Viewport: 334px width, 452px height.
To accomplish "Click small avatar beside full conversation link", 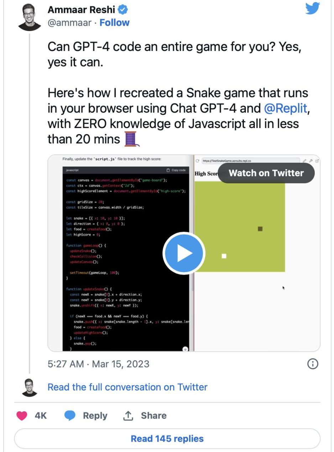I will click(x=30, y=387).
